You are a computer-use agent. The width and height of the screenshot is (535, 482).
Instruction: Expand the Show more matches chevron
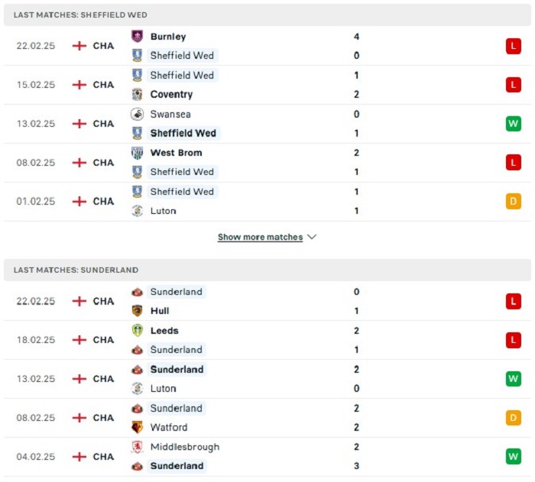(x=312, y=237)
